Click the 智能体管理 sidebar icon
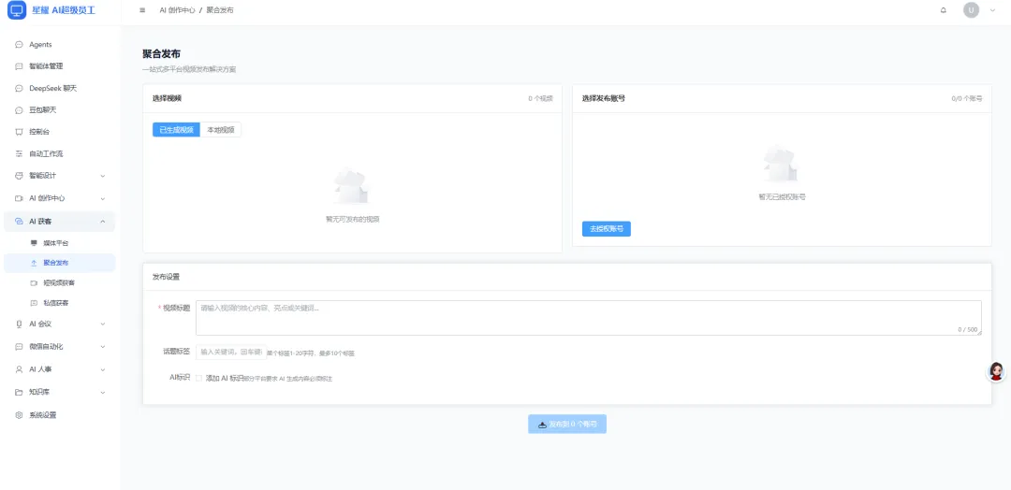This screenshot has height=490, width=1011. click(x=19, y=66)
